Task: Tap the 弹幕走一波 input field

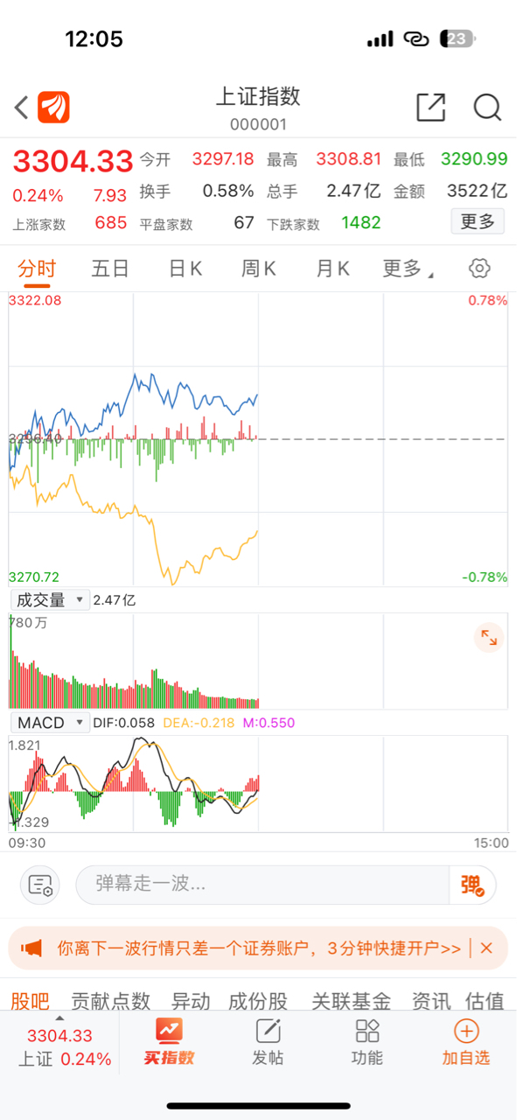Action: click(x=262, y=885)
